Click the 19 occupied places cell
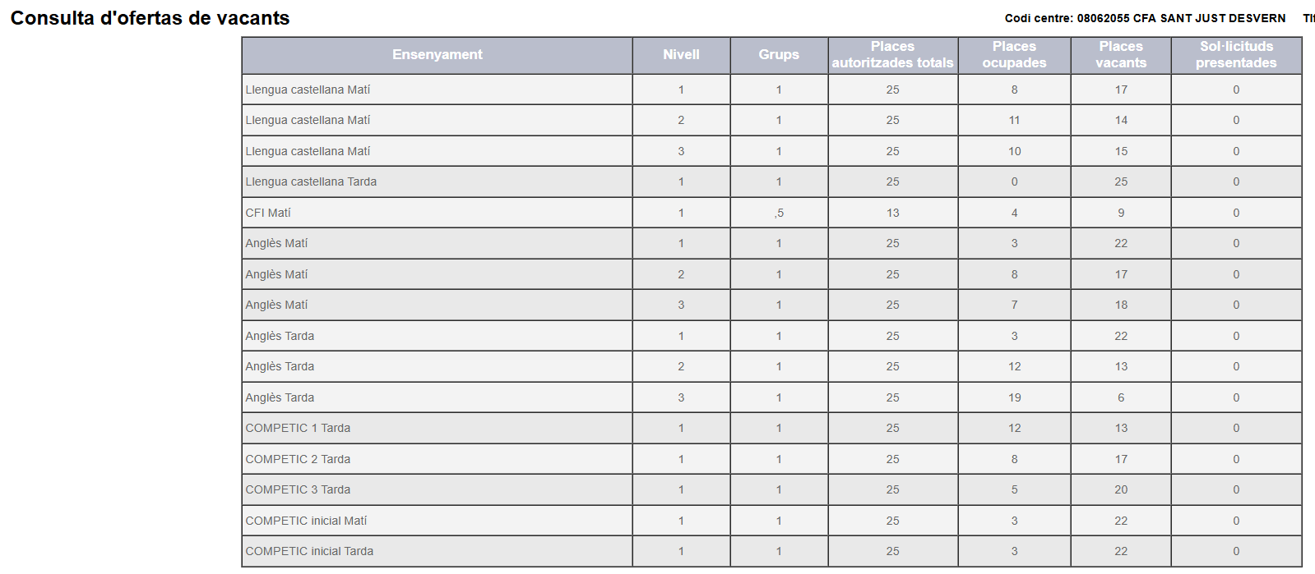 1014,397
